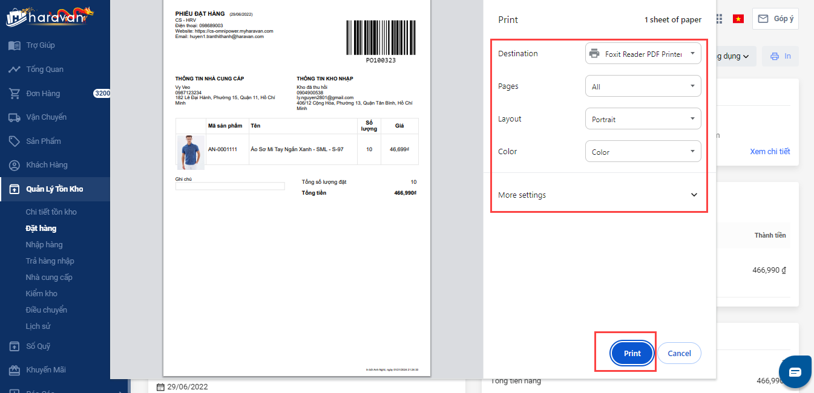Change the Layout dropdown from Portrait
The height and width of the screenshot is (393, 814).
coord(643,119)
